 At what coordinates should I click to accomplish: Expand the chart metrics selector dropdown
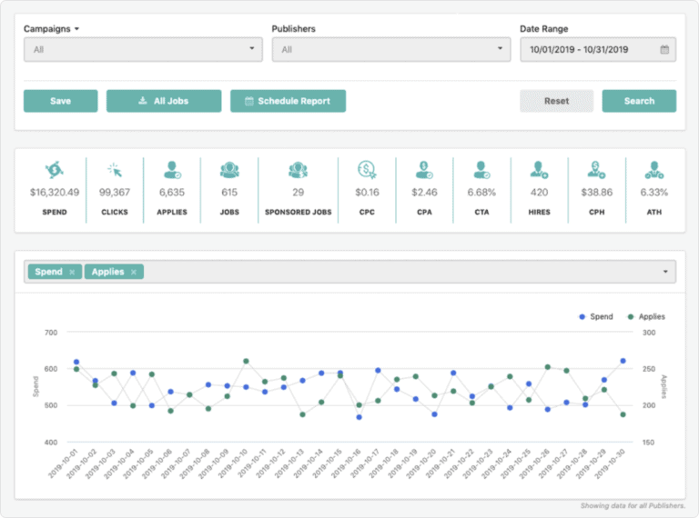[x=665, y=272]
